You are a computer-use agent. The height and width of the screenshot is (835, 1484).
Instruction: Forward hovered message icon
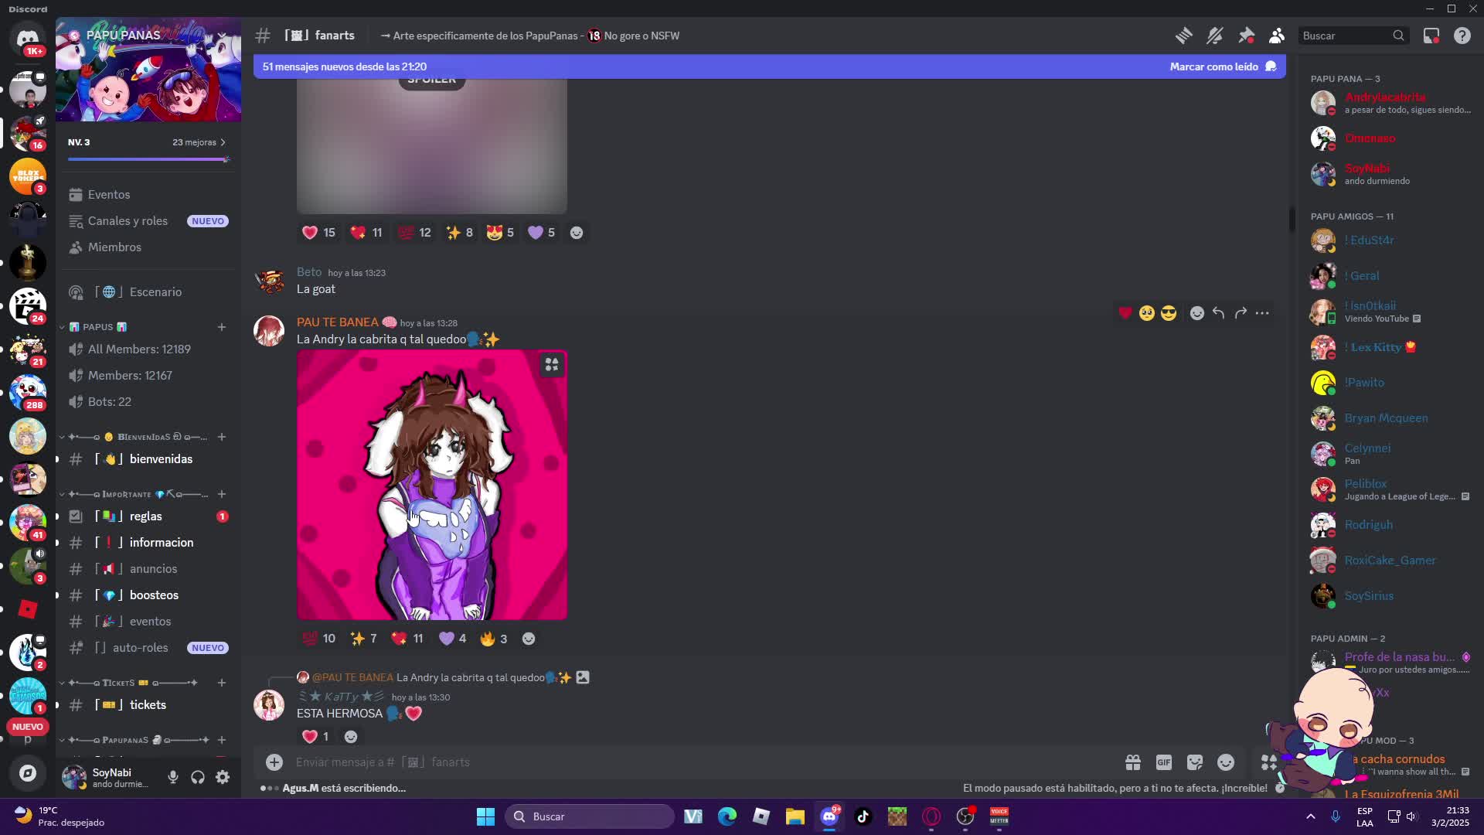1241,313
